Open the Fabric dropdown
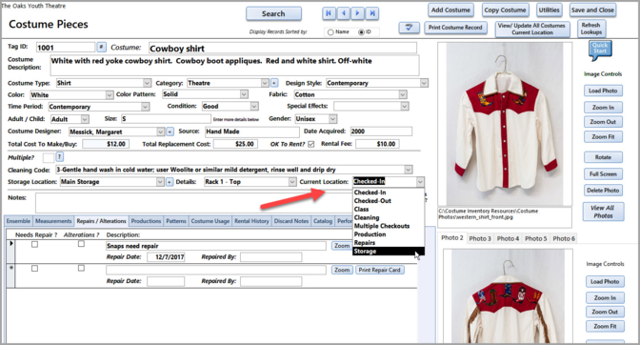The width and height of the screenshot is (640, 345). 403,94
